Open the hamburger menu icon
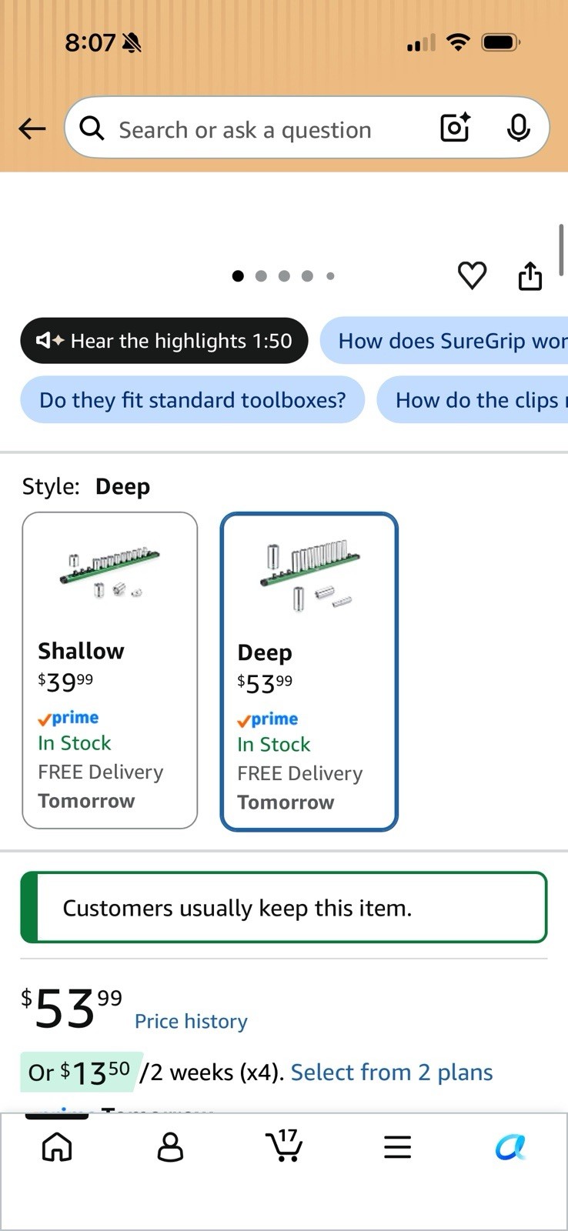Viewport: 568px width, 1231px height. 397,1147
